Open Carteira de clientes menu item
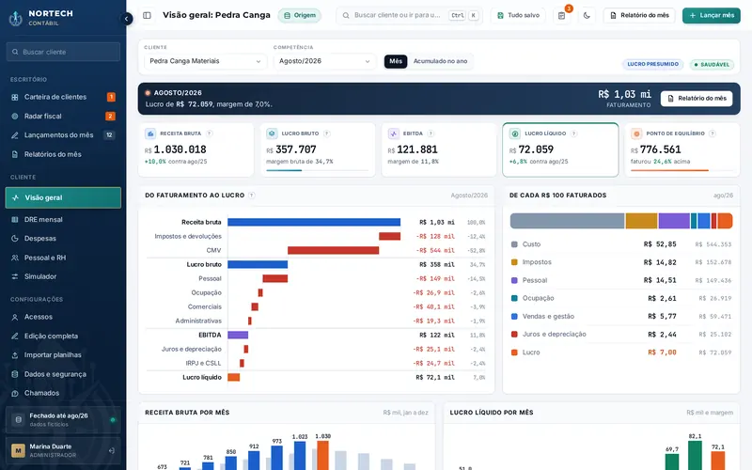Viewport: 752px width, 470px height. [63, 97]
